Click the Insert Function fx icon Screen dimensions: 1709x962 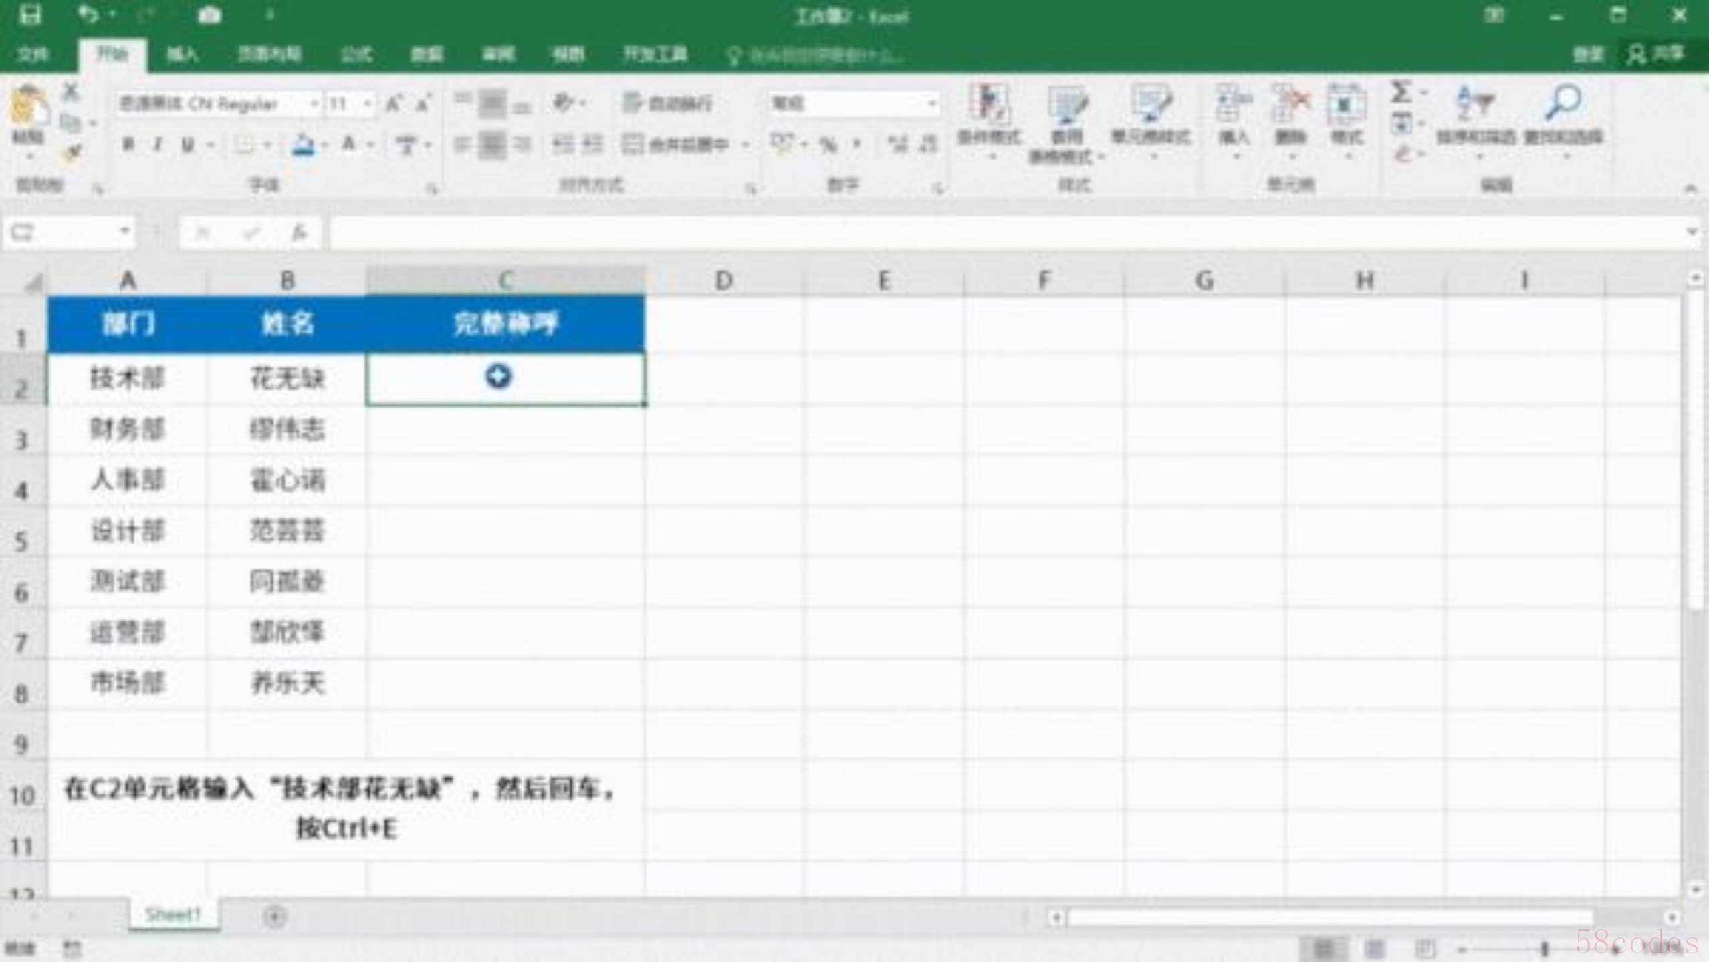point(299,233)
